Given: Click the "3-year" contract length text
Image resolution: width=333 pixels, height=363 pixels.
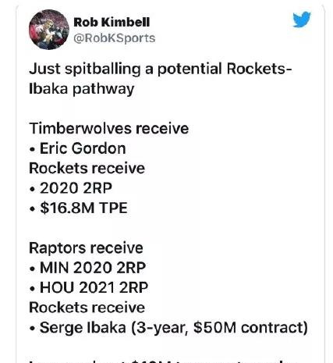Looking at the screenshot, I should coord(161,328).
